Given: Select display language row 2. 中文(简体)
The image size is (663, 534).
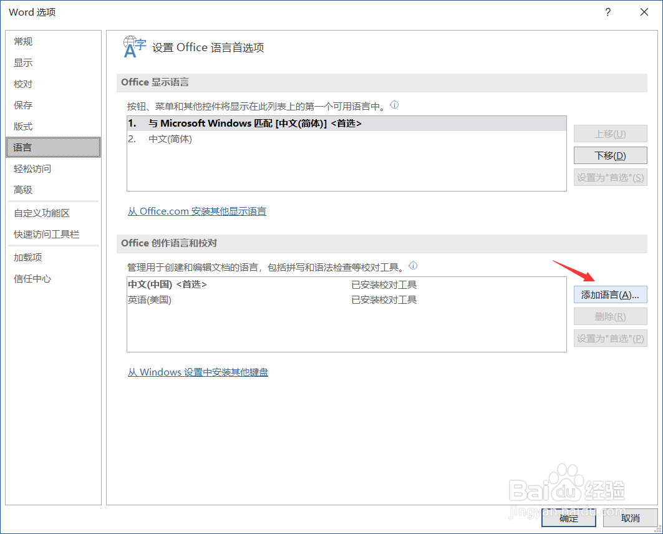Looking at the screenshot, I should click(x=346, y=138).
